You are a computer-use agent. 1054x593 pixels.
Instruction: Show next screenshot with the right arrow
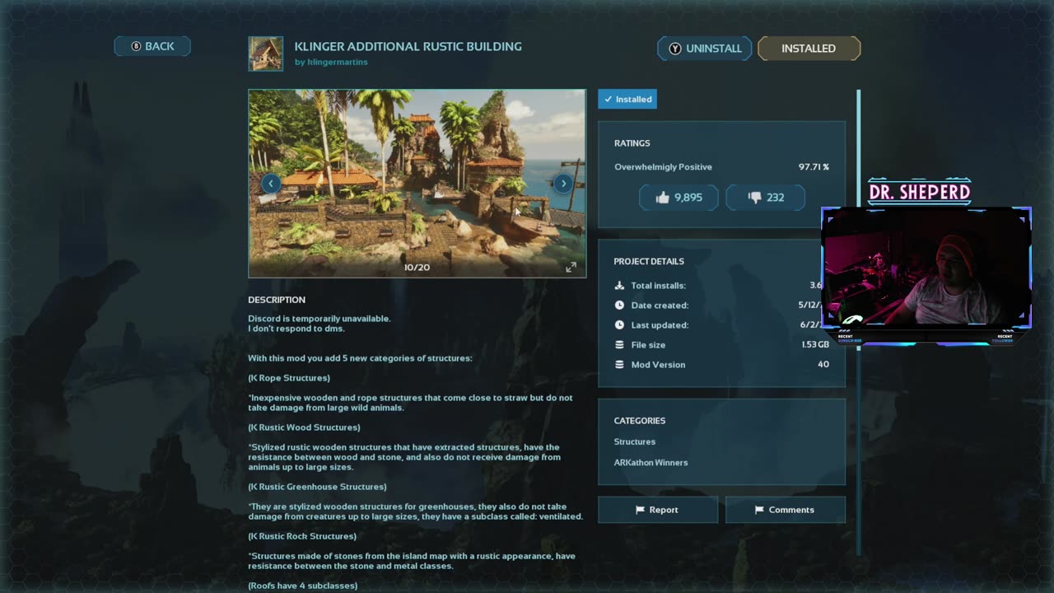(563, 184)
